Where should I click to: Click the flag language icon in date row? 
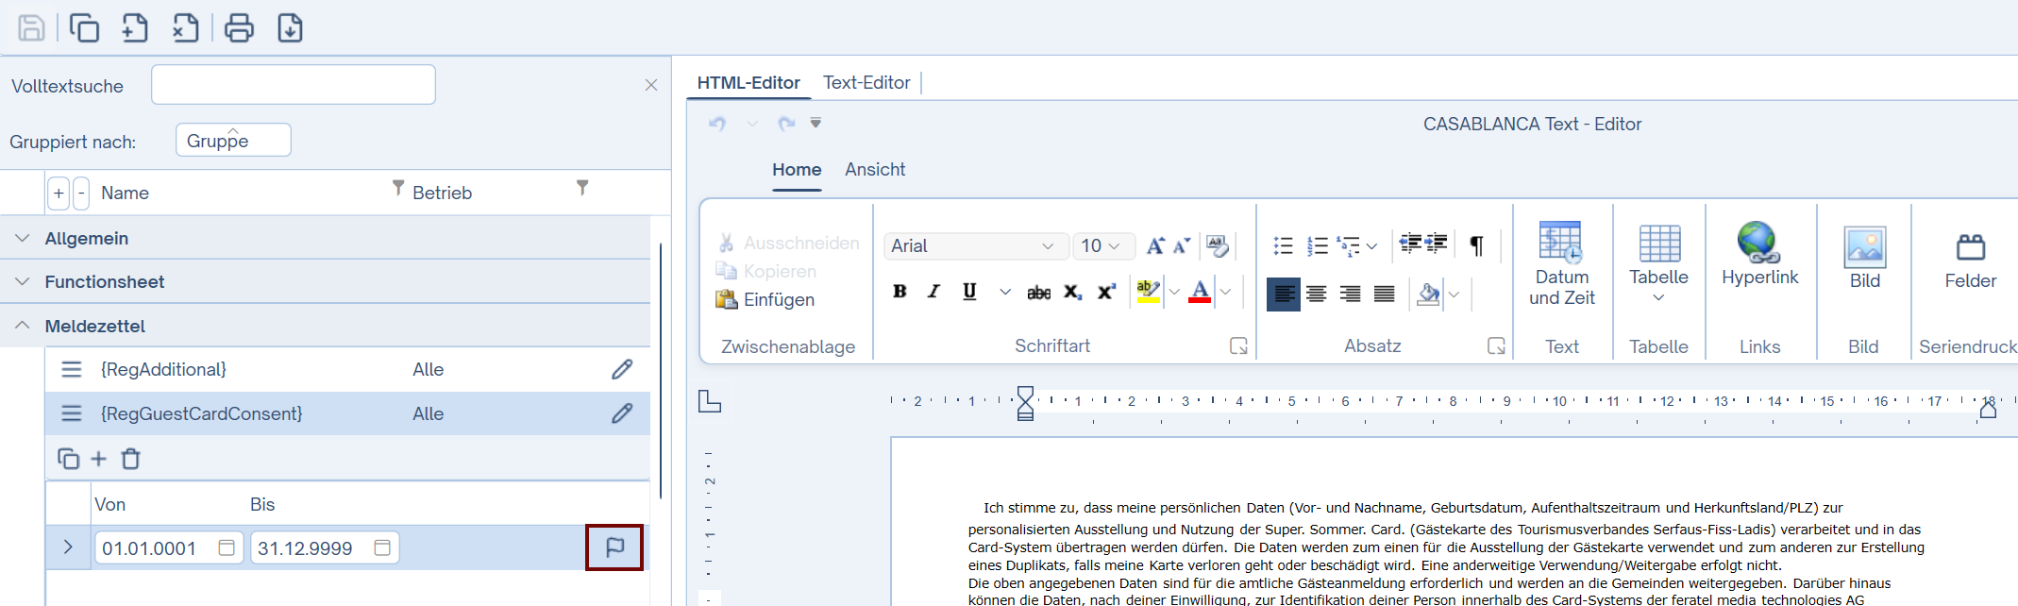614,547
